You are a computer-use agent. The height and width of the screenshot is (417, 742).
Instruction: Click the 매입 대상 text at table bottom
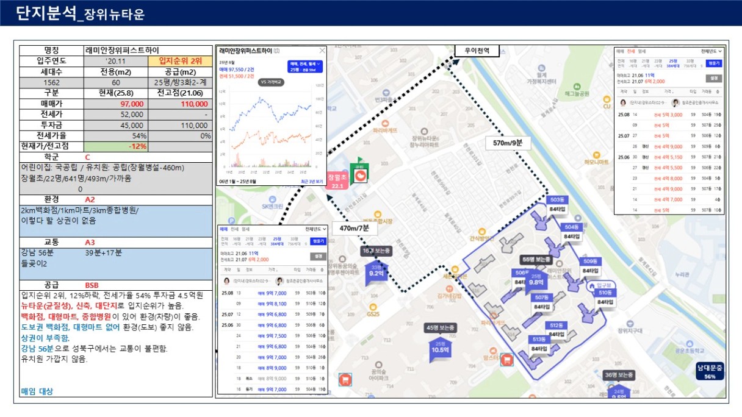(x=37, y=391)
